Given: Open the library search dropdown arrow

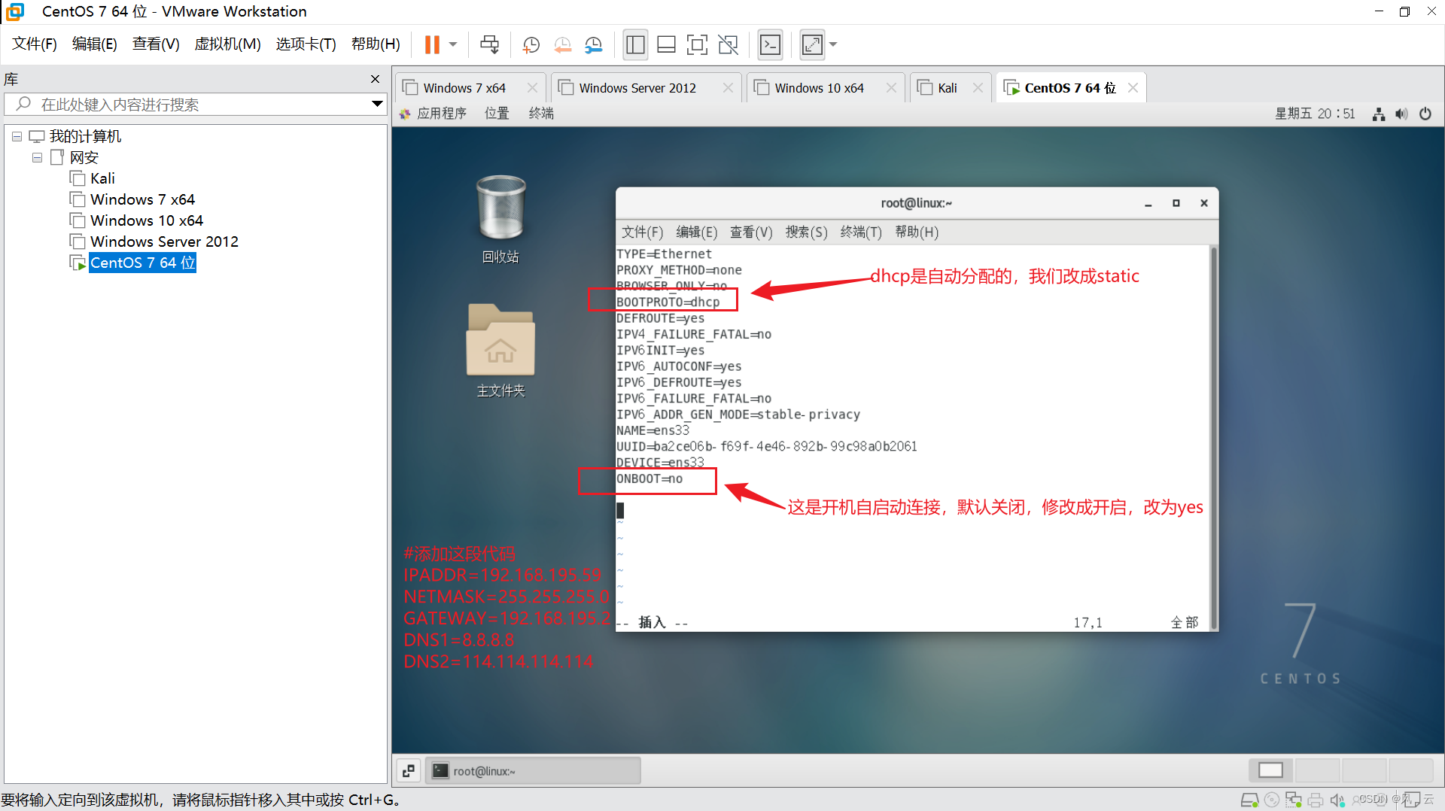Looking at the screenshot, I should point(378,104).
